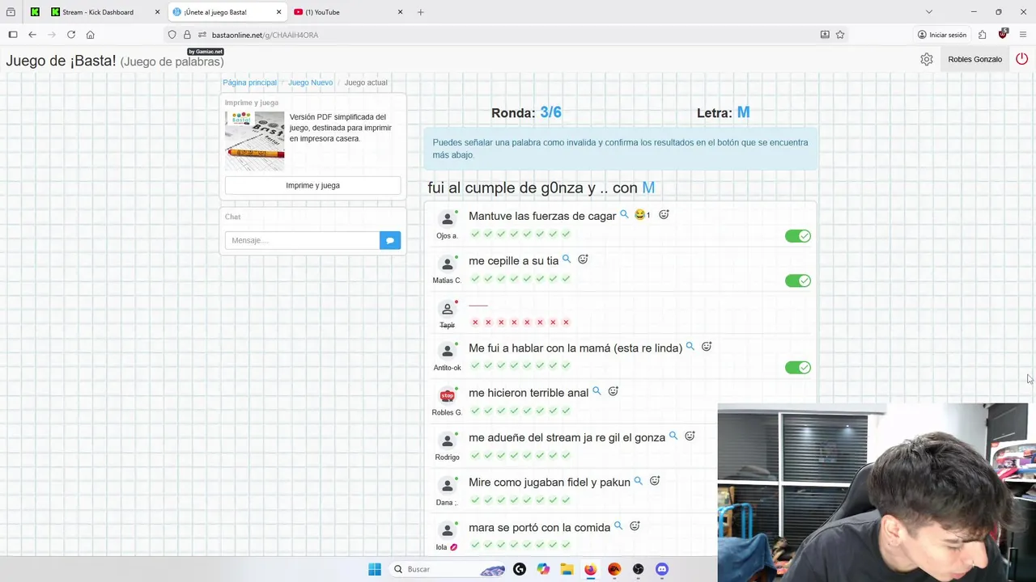Image resolution: width=1036 pixels, height=582 pixels.
Task: Search the answer 'Me fui a hablar con la mamá'
Action: [690, 346]
